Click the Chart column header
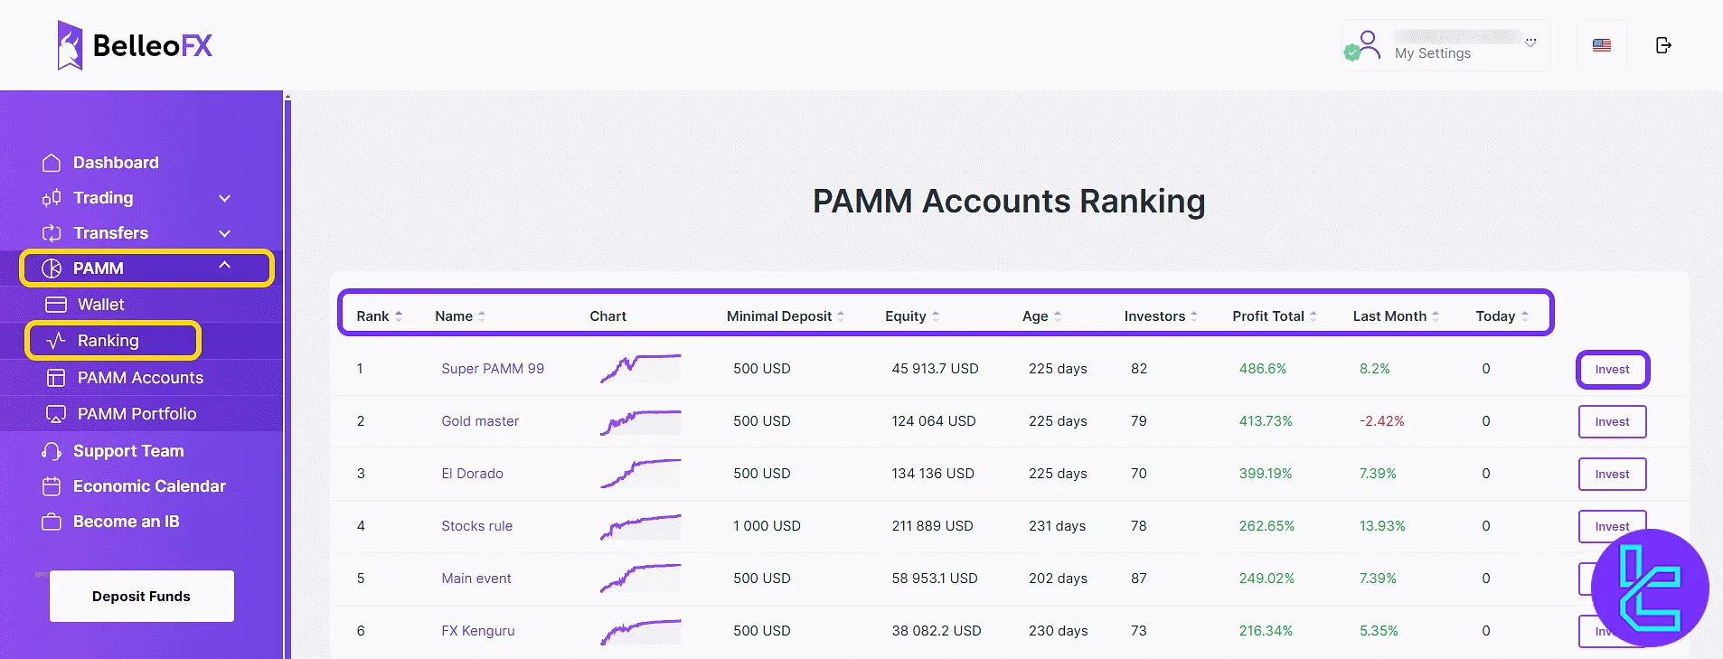Viewport: 1723px width, 659px height. click(607, 316)
